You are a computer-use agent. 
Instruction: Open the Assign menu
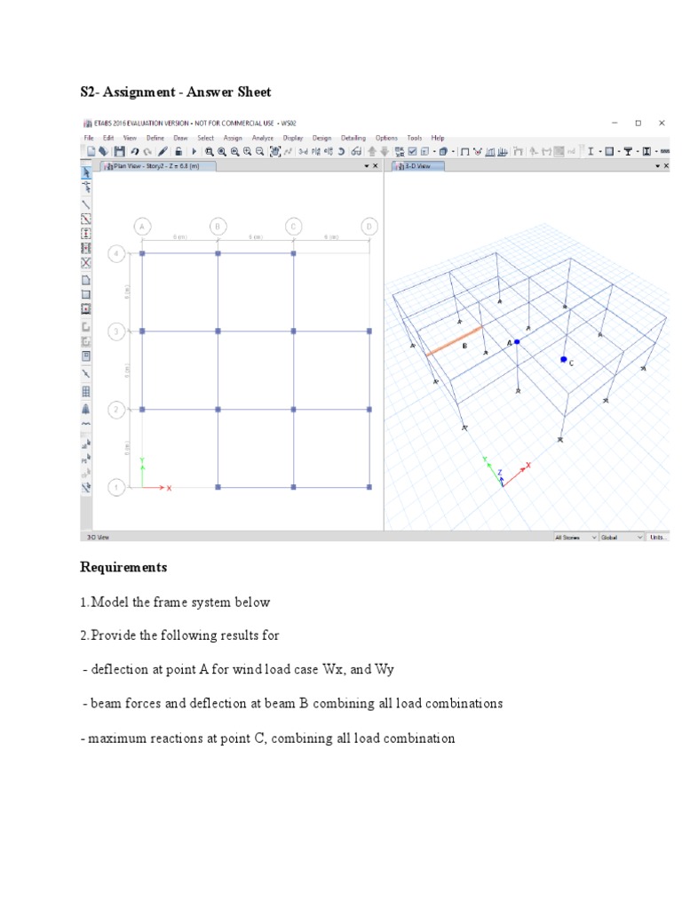point(233,138)
